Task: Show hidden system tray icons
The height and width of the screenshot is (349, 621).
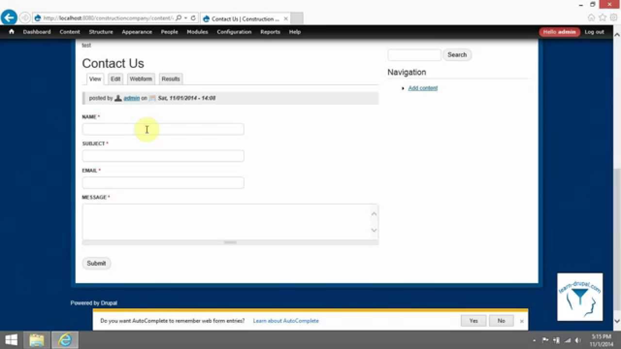Action: 534,340
